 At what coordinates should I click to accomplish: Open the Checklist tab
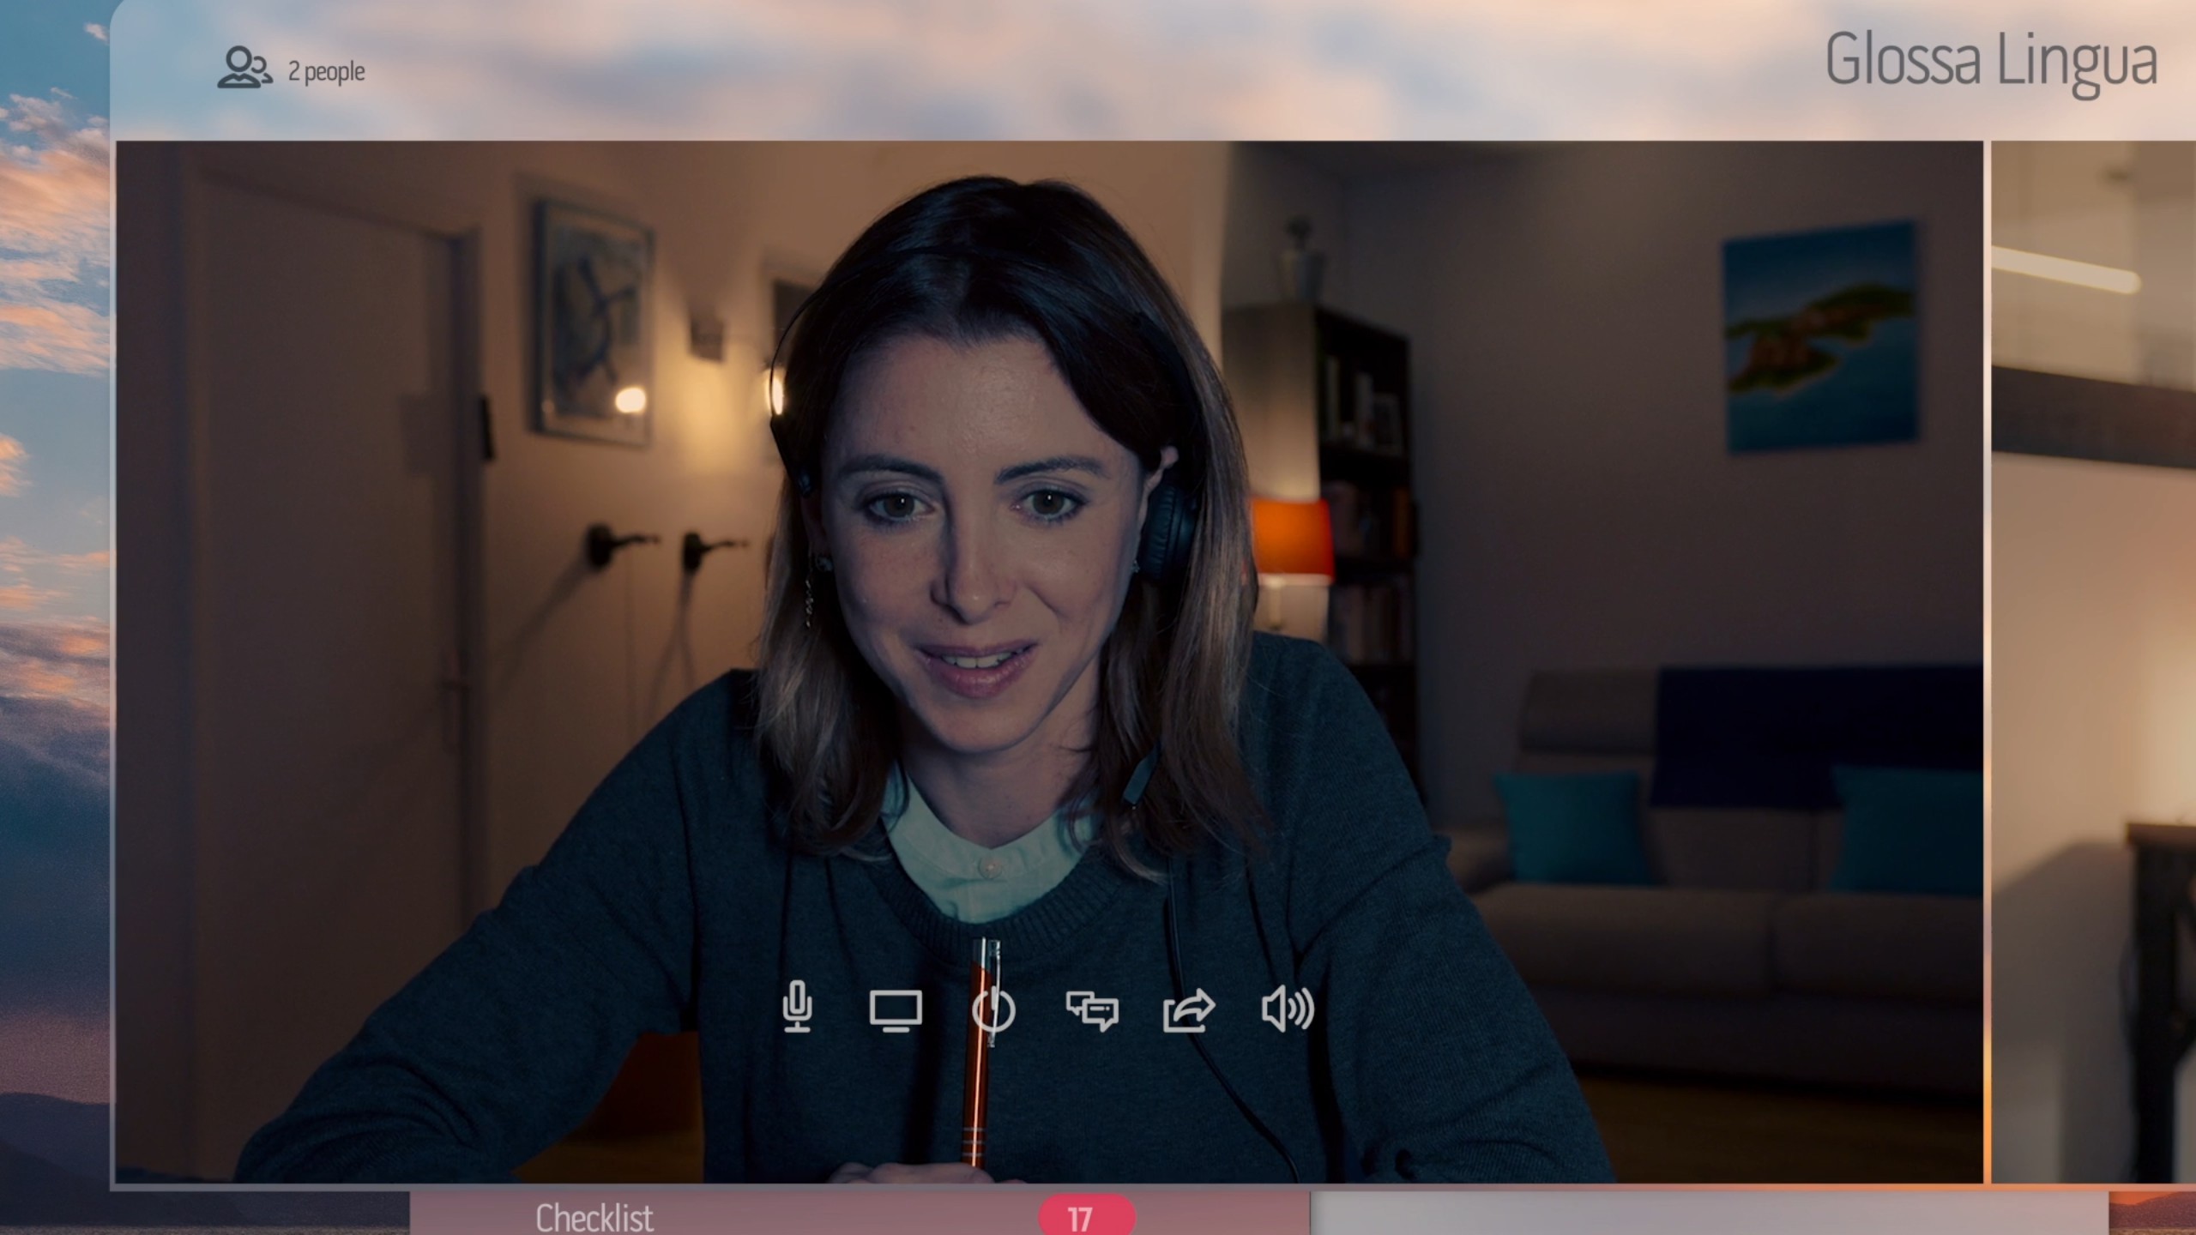594,1218
